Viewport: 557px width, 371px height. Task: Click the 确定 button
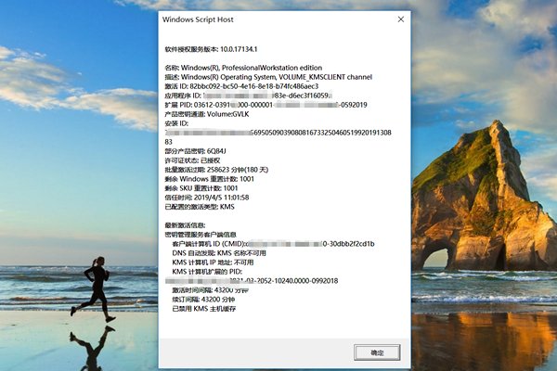click(377, 352)
